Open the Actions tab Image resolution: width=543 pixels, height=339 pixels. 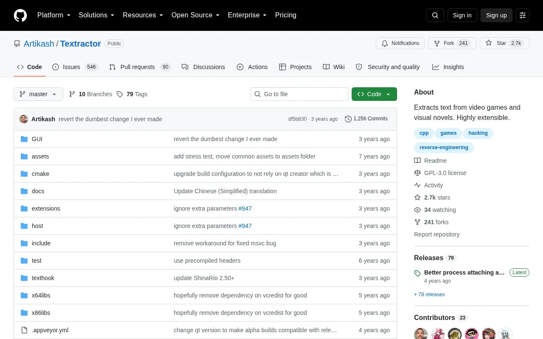point(252,67)
